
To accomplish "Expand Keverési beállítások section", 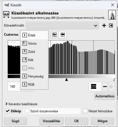I will point(22,104).
